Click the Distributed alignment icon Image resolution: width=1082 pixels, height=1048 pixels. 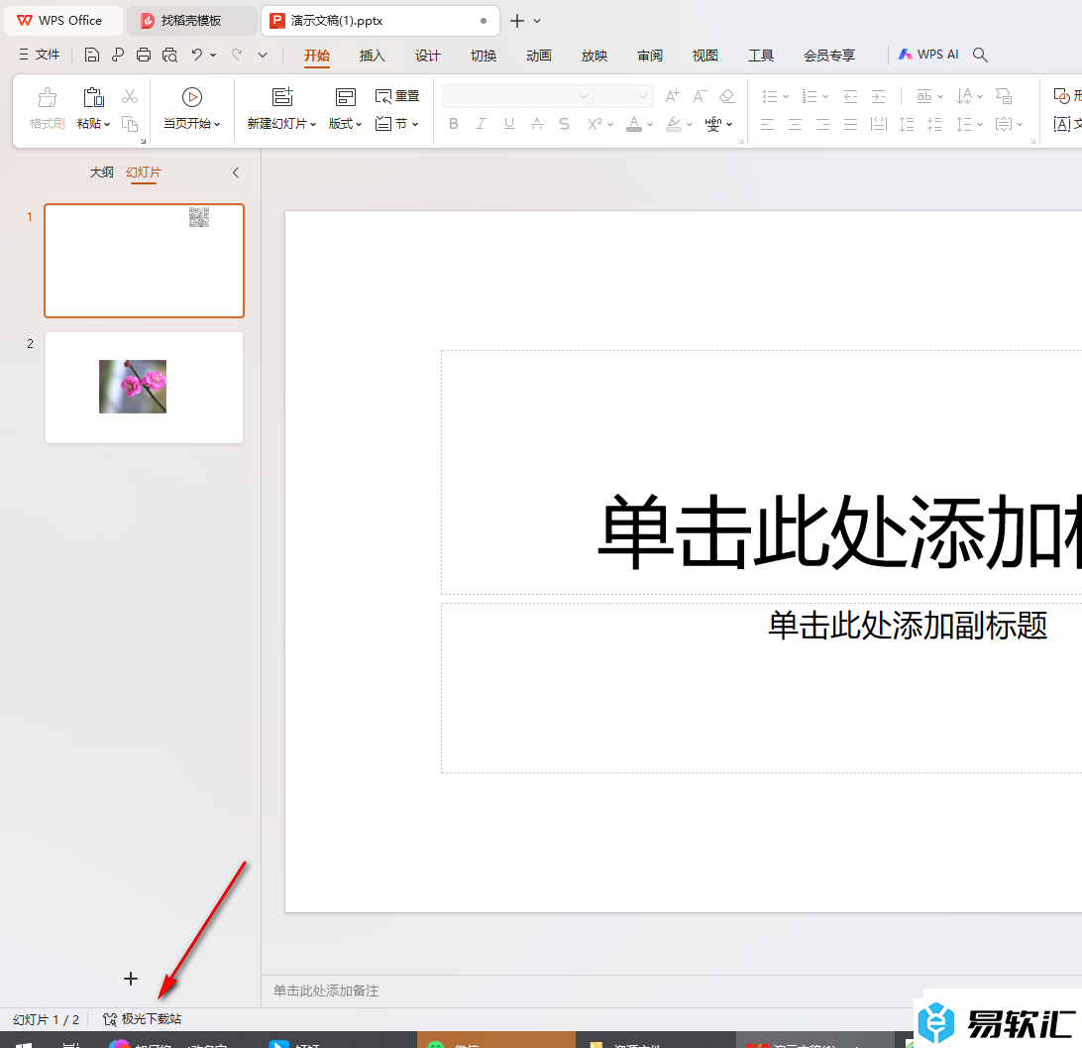pyautogui.click(x=879, y=124)
